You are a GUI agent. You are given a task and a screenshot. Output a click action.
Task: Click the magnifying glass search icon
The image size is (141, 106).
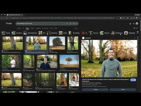pos(76,24)
